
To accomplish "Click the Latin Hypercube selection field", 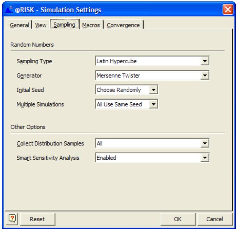I will 148,61.
